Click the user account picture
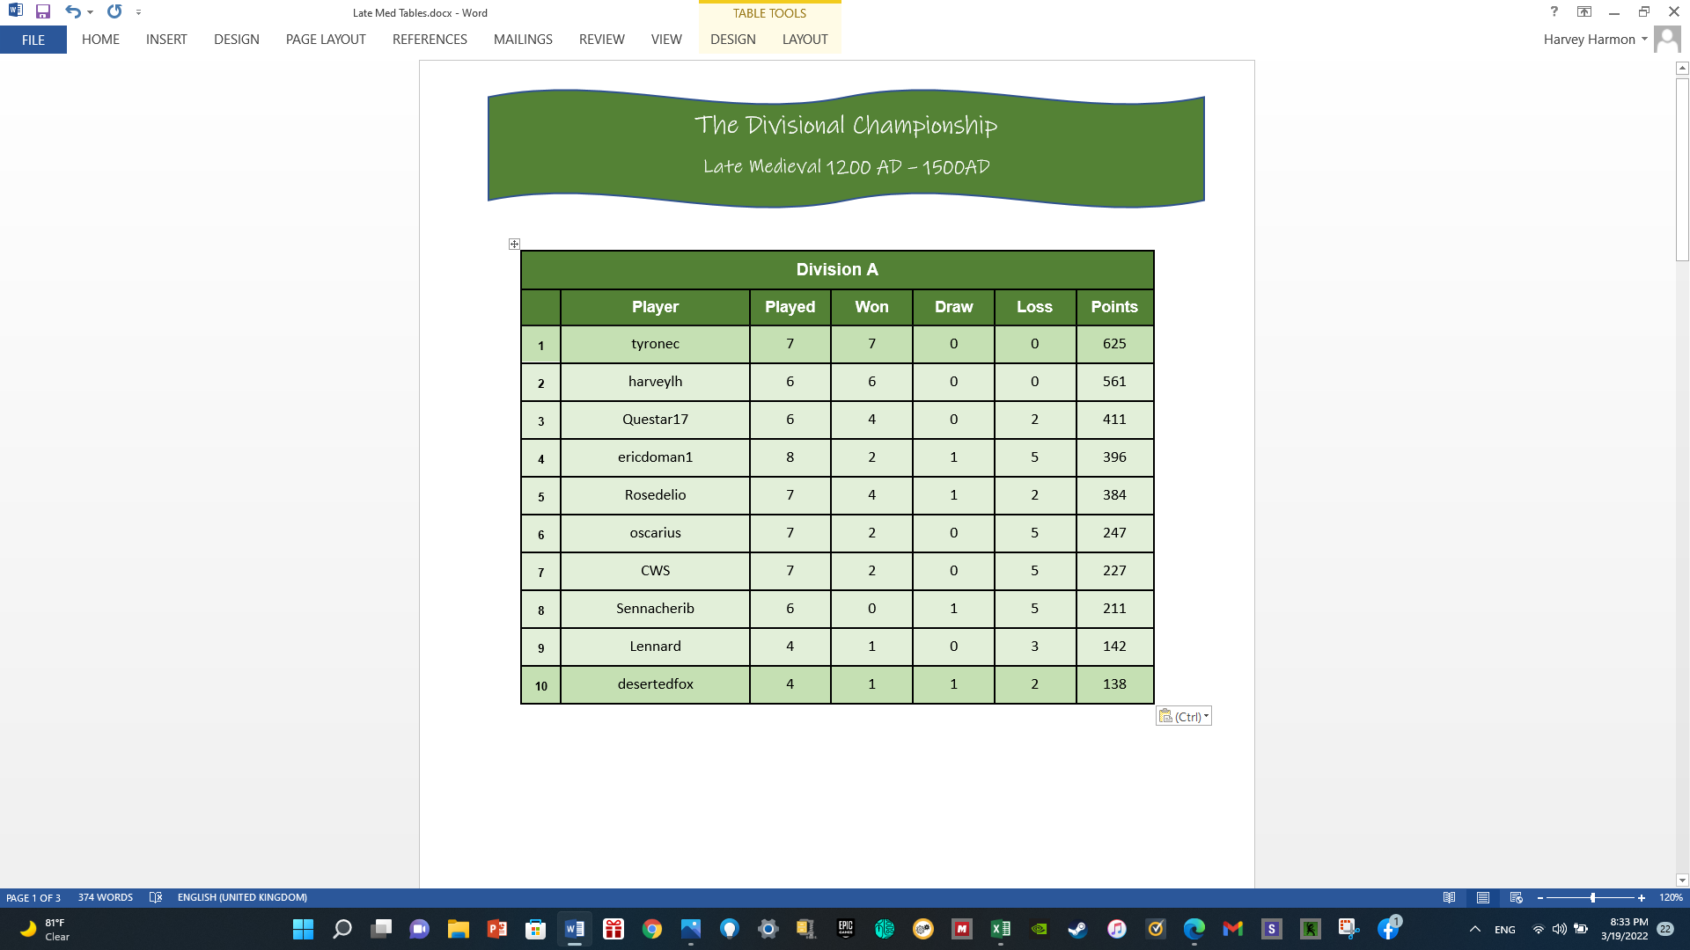 [1667, 40]
